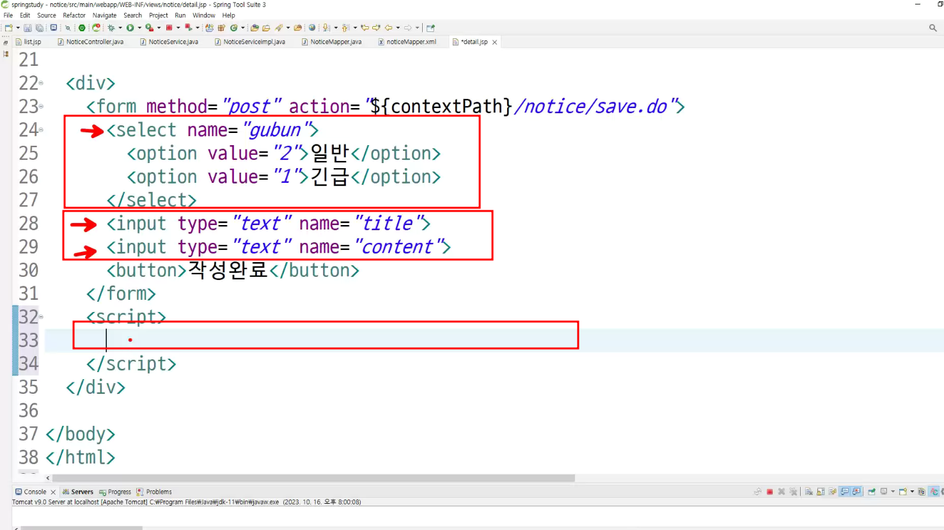Toggle Show Console on standard output

(844, 492)
